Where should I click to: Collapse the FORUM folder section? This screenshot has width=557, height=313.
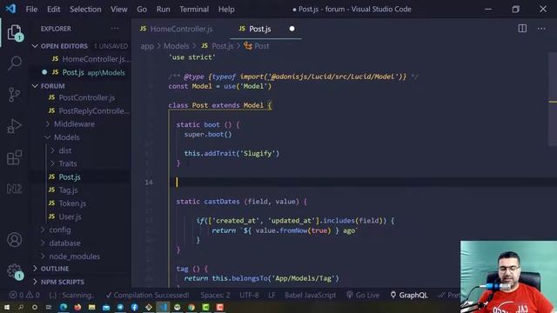pos(35,86)
